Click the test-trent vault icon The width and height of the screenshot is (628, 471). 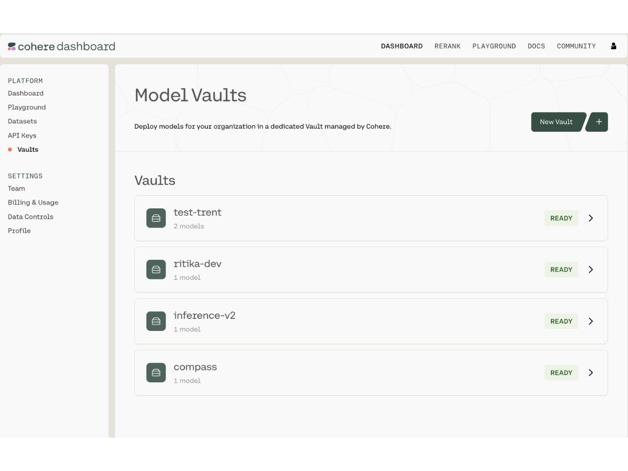[156, 218]
